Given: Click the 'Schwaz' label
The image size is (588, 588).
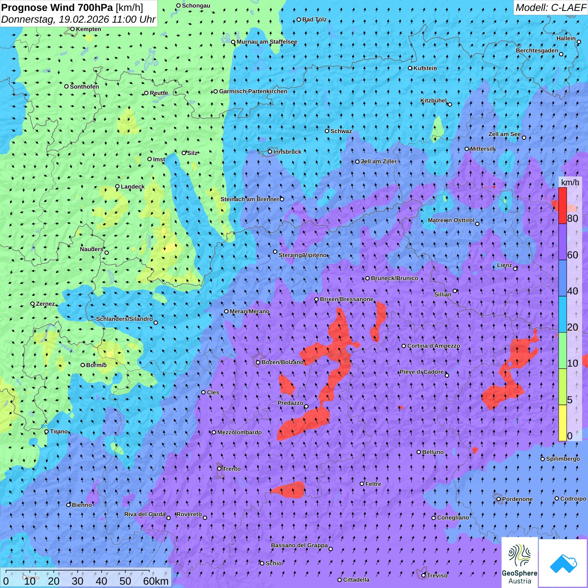Looking at the screenshot, I should tap(341, 131).
